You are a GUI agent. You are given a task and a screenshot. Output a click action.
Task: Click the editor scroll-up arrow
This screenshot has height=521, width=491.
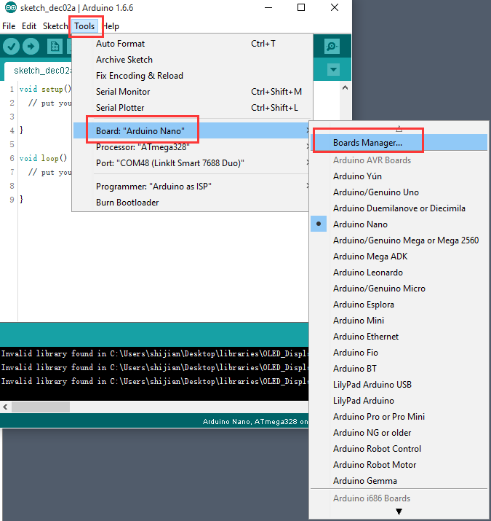point(345,87)
